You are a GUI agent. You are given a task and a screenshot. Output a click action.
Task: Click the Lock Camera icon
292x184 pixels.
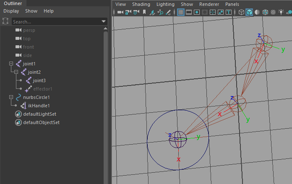128,12
